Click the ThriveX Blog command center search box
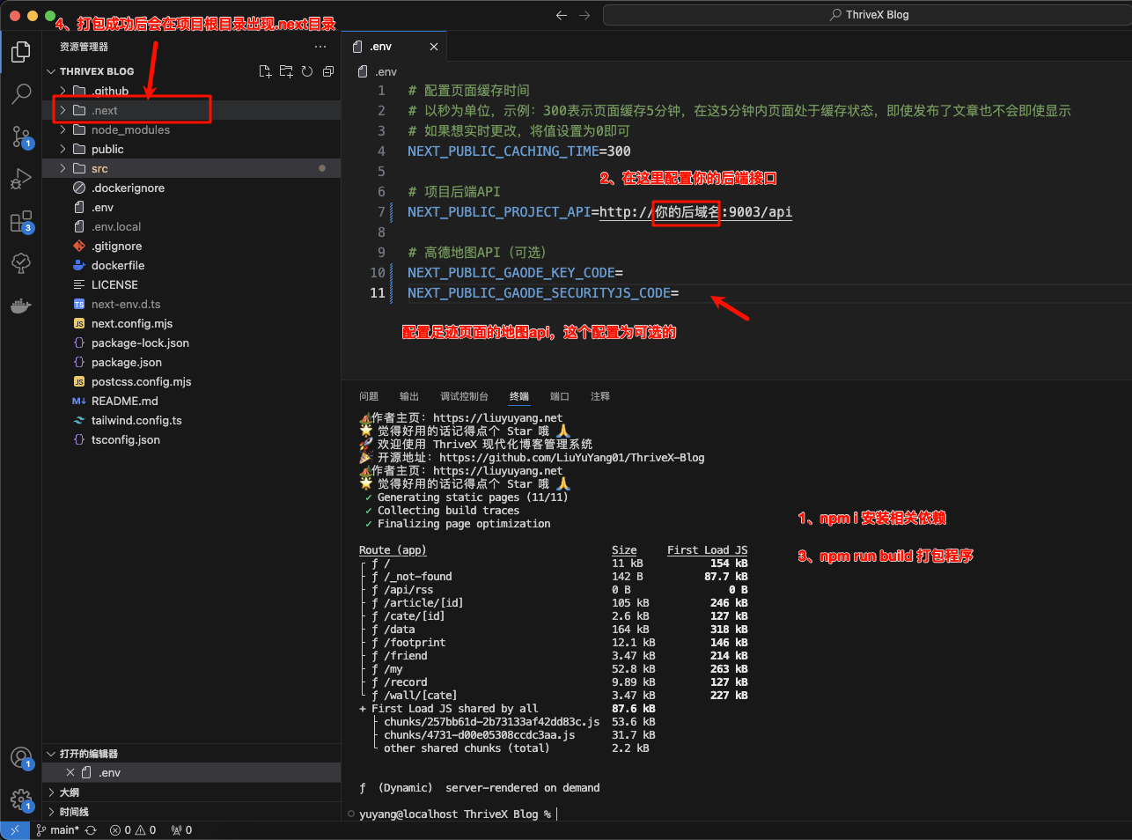This screenshot has height=840, width=1132. click(867, 15)
